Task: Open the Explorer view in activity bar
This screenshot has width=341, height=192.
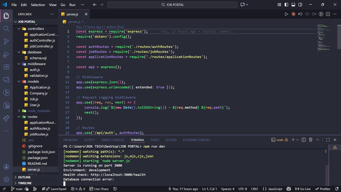Action: click(6, 15)
